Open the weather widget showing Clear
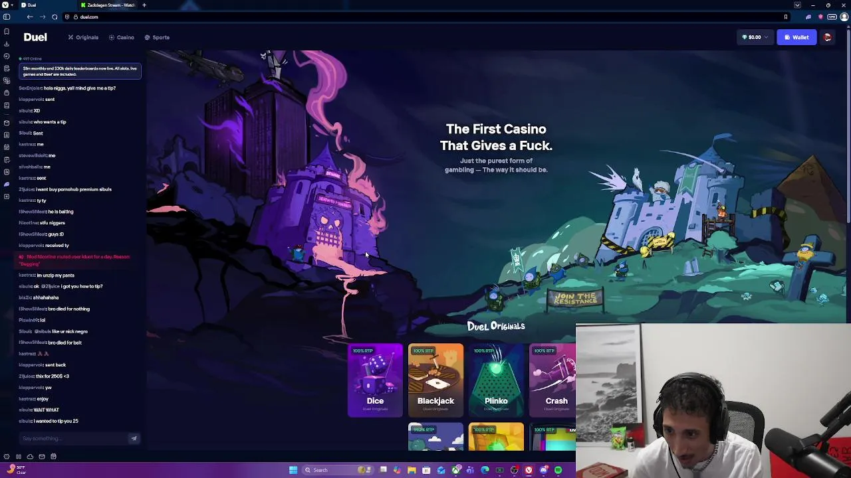This screenshot has width=851, height=478. (17, 469)
